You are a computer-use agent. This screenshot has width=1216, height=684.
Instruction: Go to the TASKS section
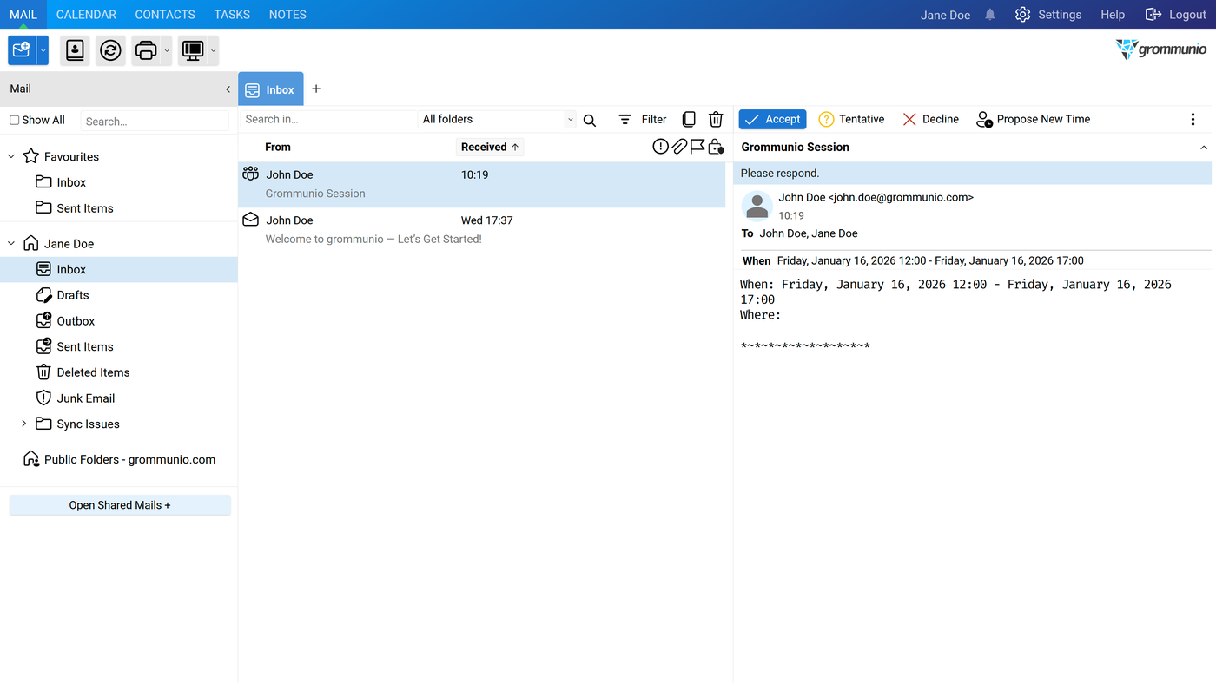point(232,15)
